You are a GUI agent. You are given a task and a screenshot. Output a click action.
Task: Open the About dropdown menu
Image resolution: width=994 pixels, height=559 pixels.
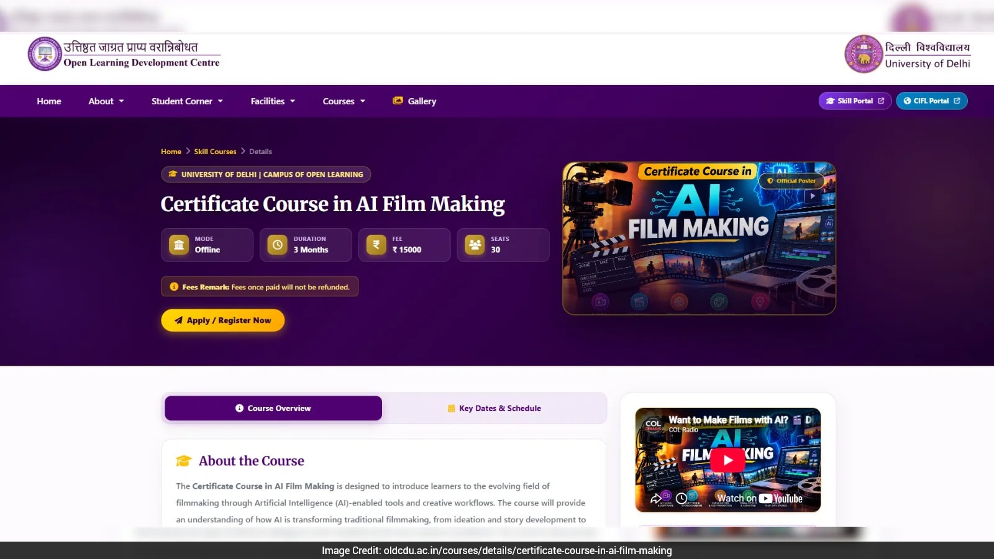[106, 101]
